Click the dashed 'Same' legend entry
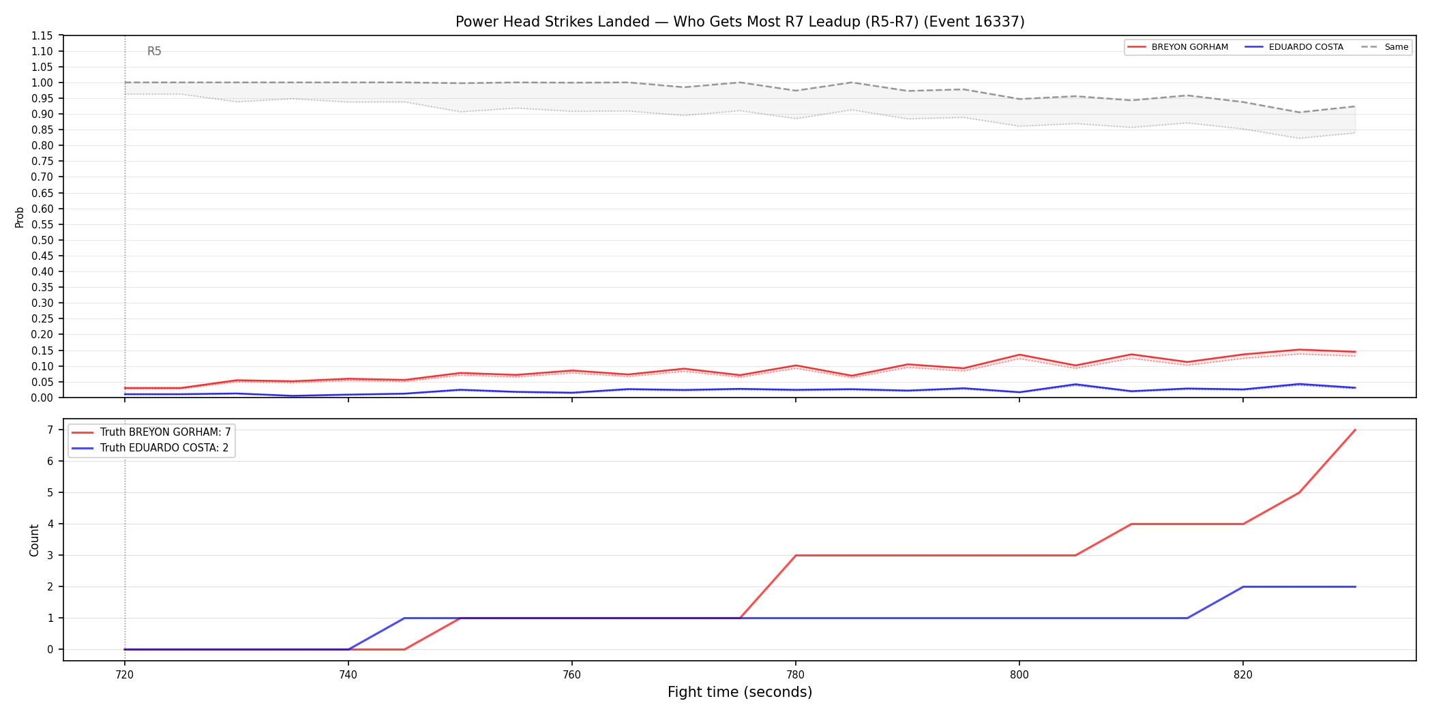This screenshot has height=716, width=1432. coord(1384,47)
